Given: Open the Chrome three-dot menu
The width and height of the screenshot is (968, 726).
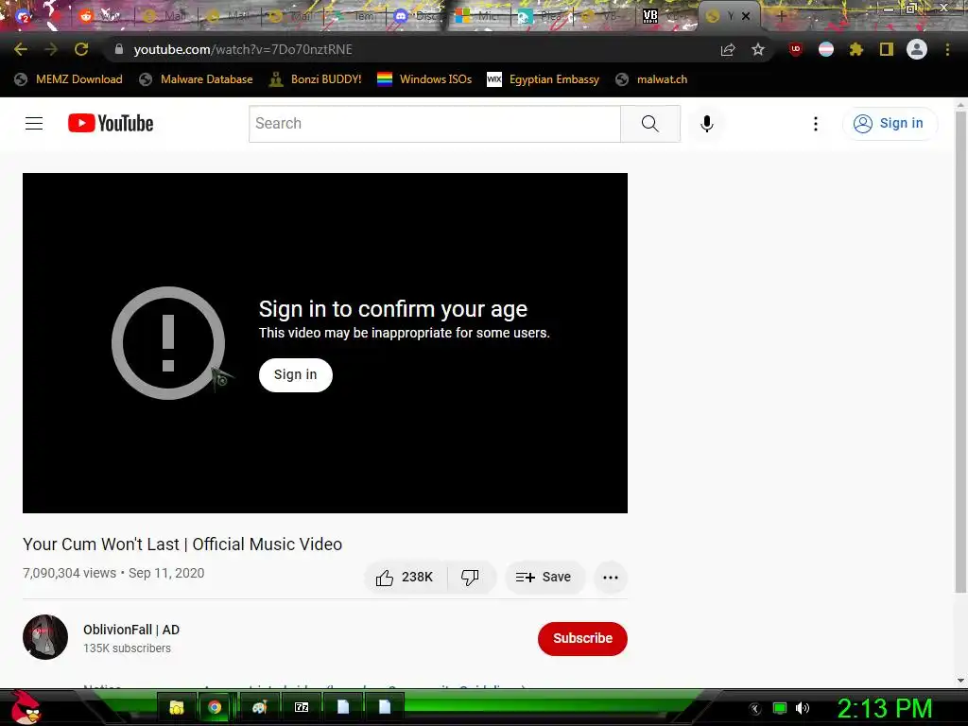Looking at the screenshot, I should pyautogui.click(x=947, y=49).
